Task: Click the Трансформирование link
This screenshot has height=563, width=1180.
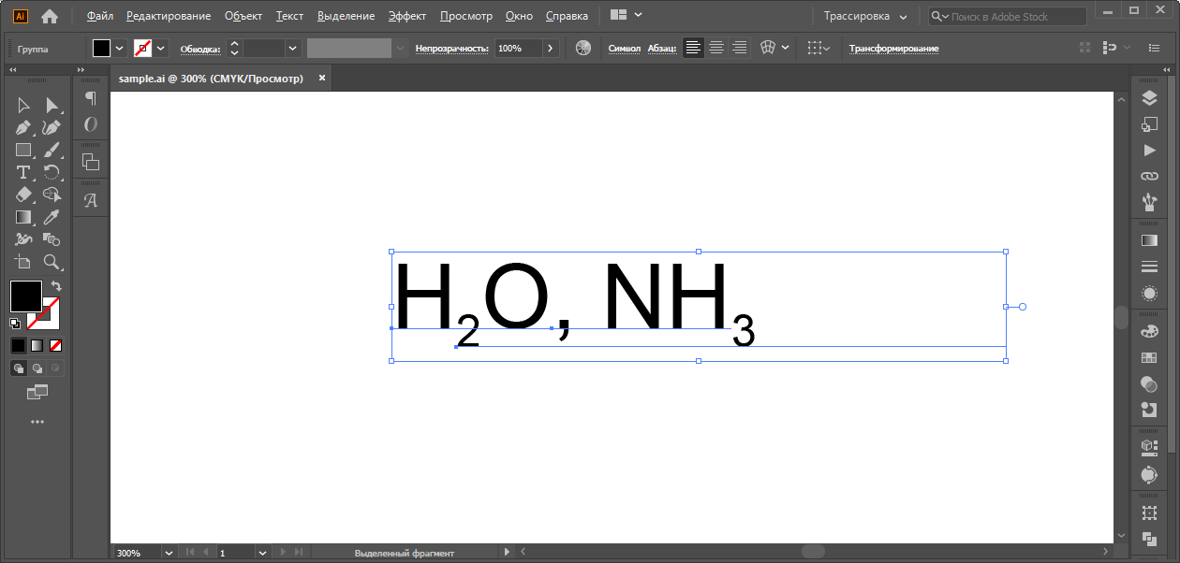Action: [x=893, y=49]
